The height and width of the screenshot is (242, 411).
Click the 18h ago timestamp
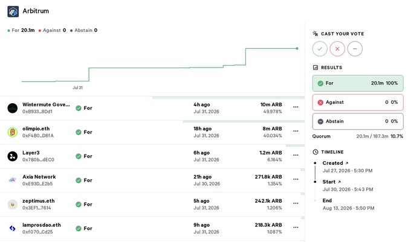click(x=202, y=129)
